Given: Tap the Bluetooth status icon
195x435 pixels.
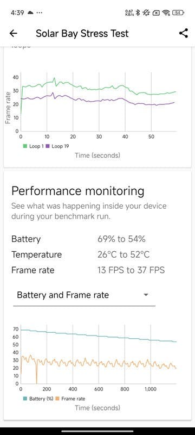Looking at the screenshot, I should [139, 13].
